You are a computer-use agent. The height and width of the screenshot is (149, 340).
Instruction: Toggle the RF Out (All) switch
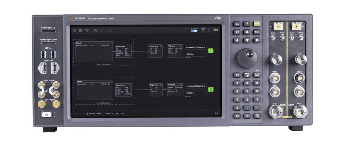[194, 31]
